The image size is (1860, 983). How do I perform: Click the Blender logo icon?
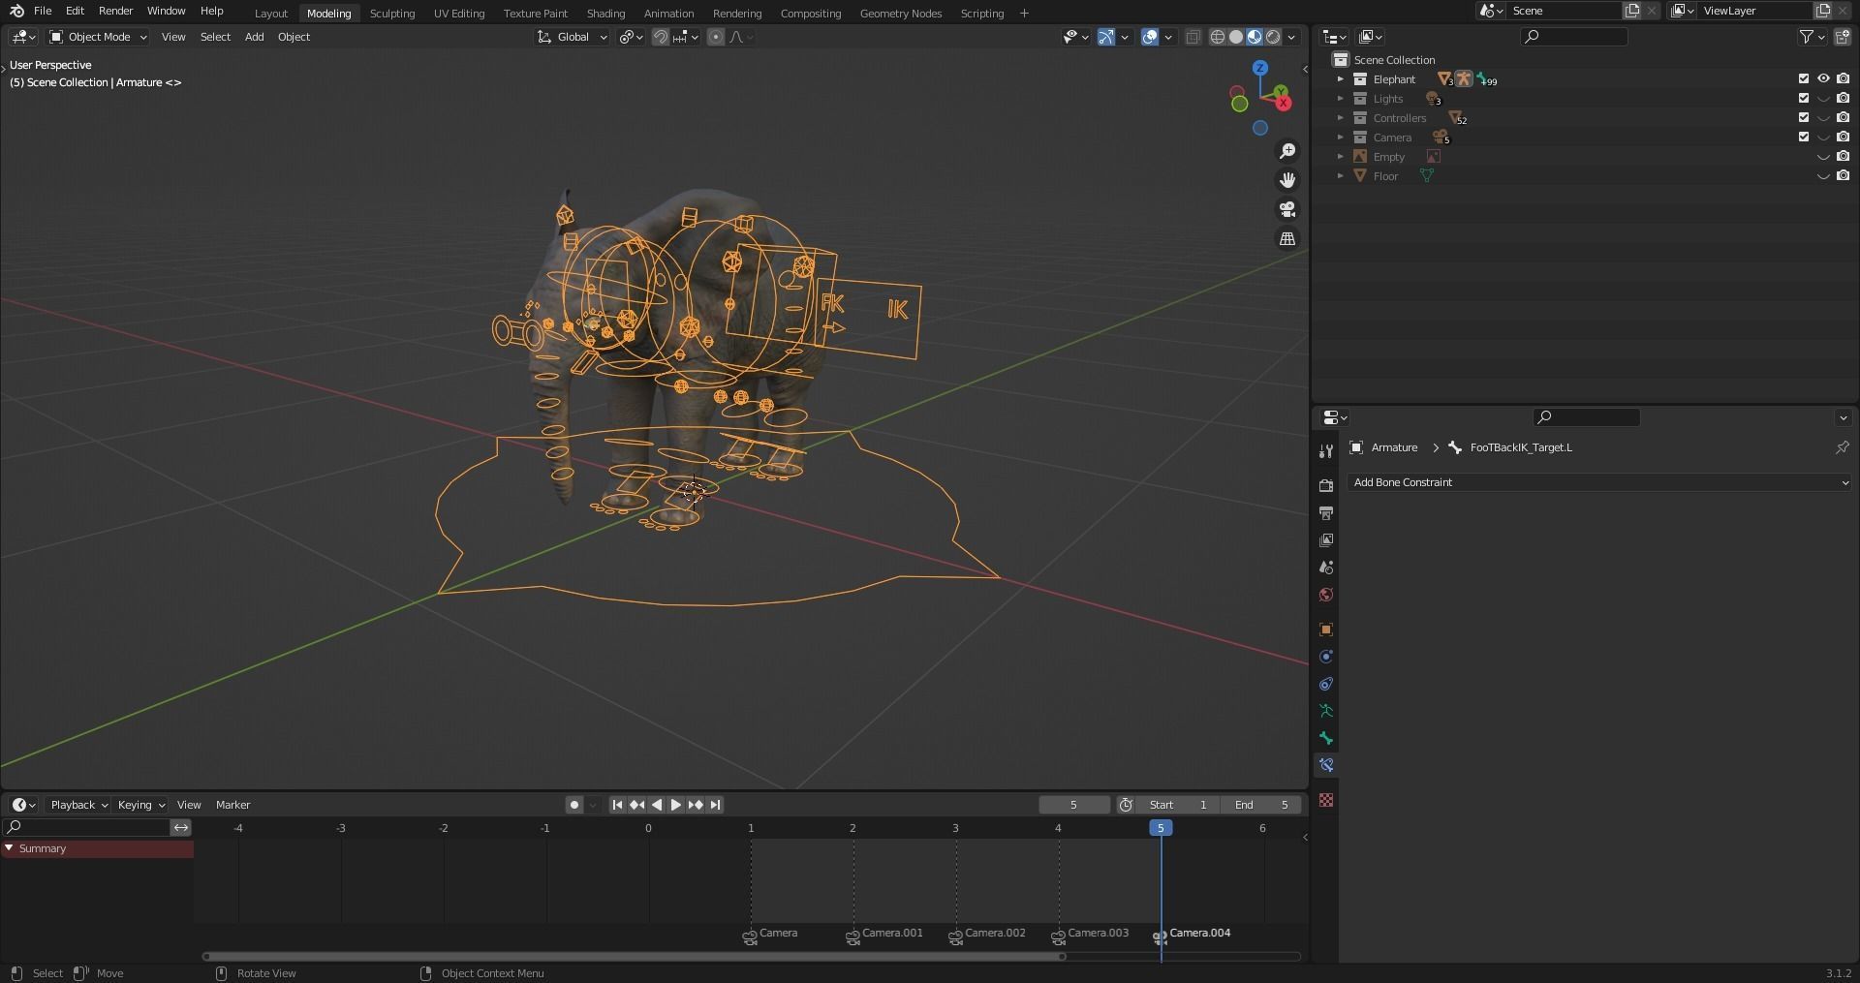click(x=16, y=11)
